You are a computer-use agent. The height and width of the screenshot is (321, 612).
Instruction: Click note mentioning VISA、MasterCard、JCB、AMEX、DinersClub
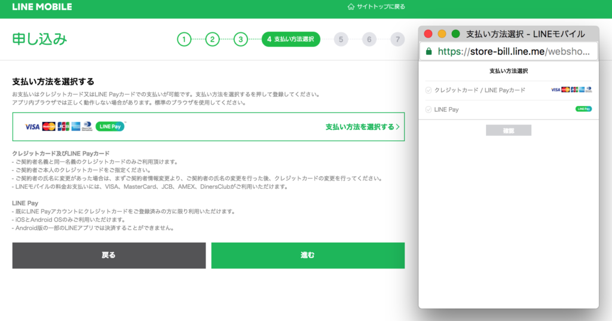150,187
